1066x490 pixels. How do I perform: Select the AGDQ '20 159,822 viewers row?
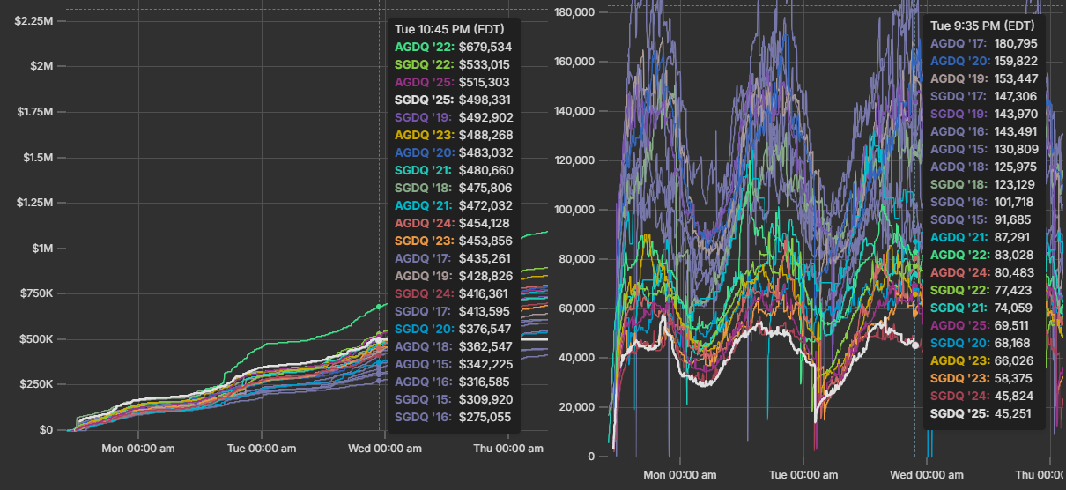[x=984, y=61]
